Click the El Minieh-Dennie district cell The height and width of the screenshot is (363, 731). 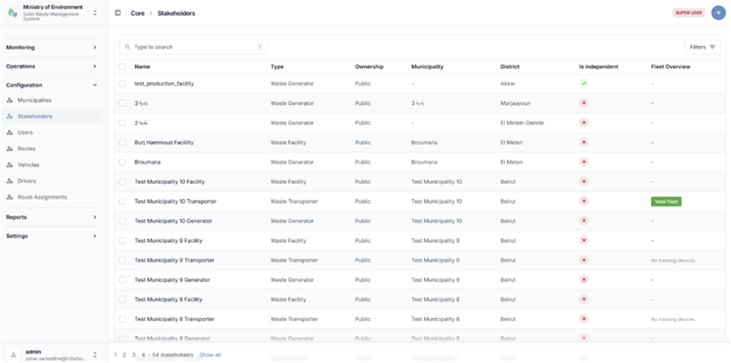point(522,123)
